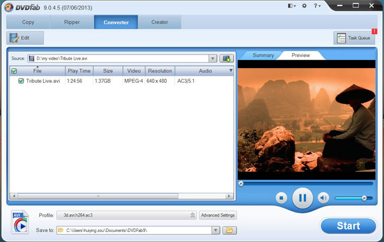Select the Converter tab
Screen dimensions: 384x242
[x=116, y=22]
